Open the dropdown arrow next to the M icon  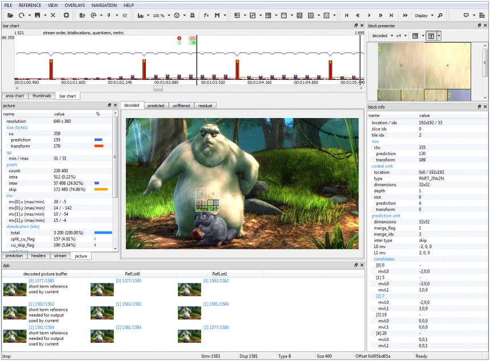click(224, 15)
